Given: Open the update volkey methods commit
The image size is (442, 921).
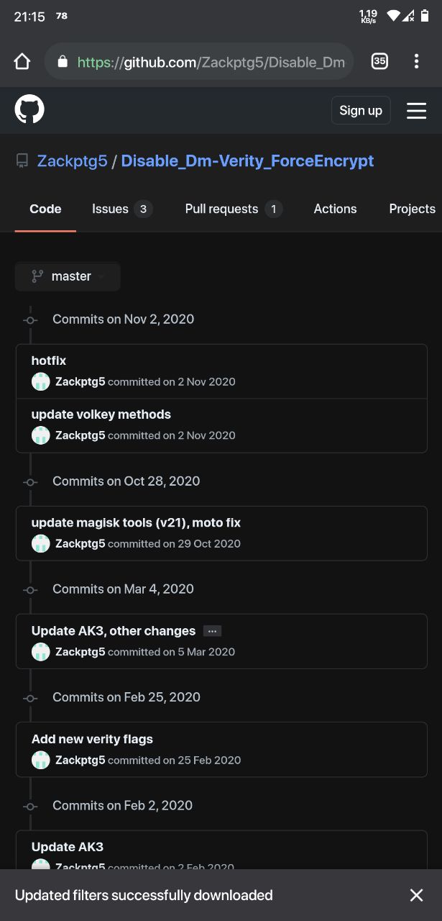Looking at the screenshot, I should coord(101,414).
